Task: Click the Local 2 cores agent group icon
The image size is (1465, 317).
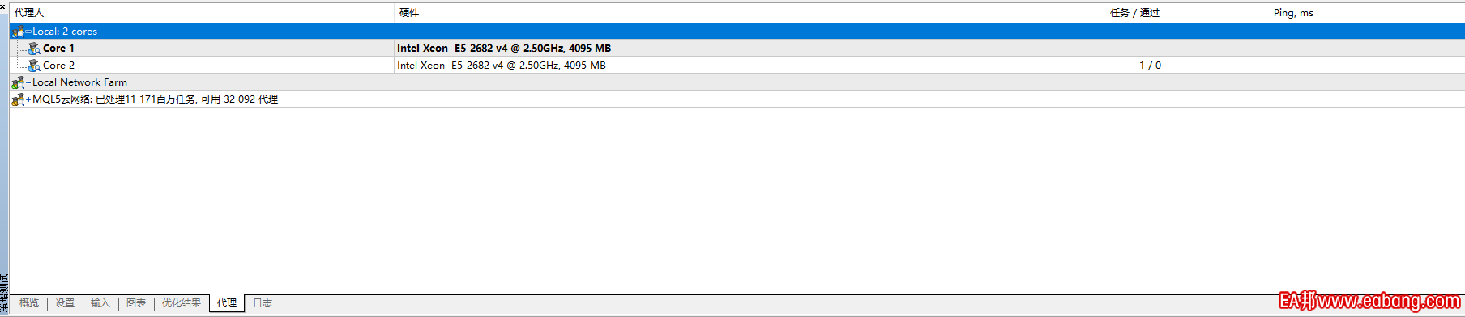Action: [x=18, y=32]
